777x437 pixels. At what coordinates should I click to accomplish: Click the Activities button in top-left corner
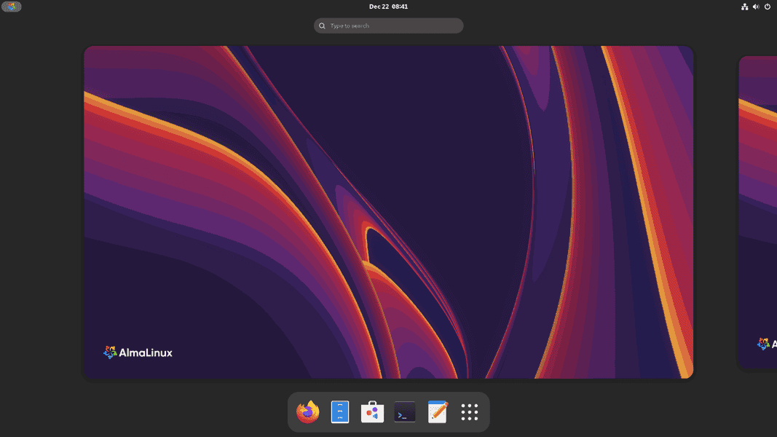(x=12, y=7)
